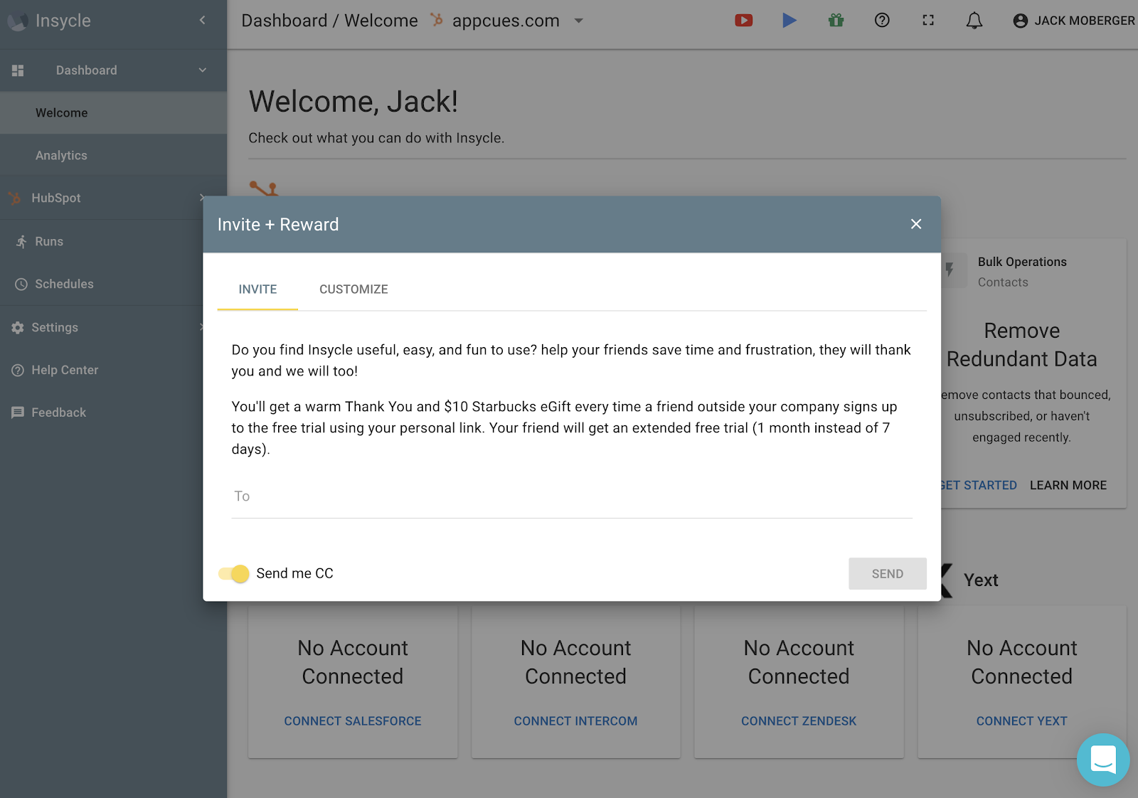The height and width of the screenshot is (798, 1138).
Task: Switch to the Invite tab
Action: [257, 289]
